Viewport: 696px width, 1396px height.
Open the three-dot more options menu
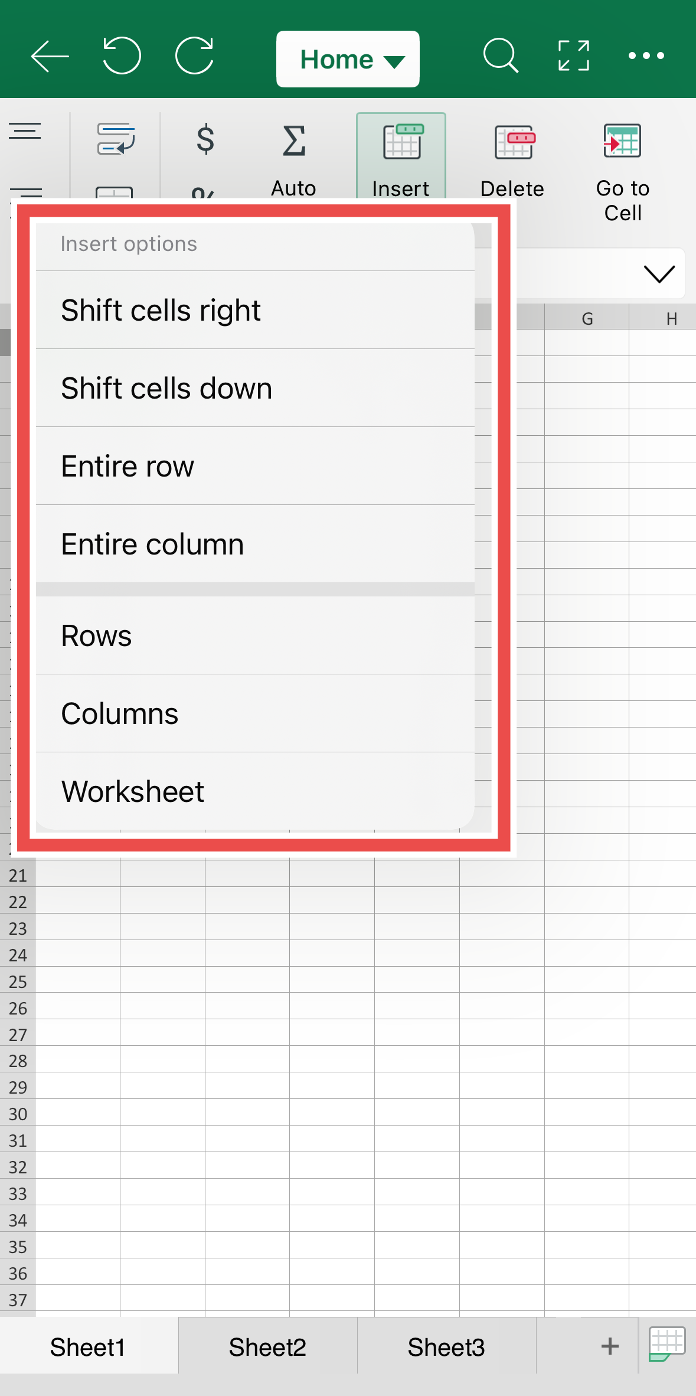tap(646, 56)
